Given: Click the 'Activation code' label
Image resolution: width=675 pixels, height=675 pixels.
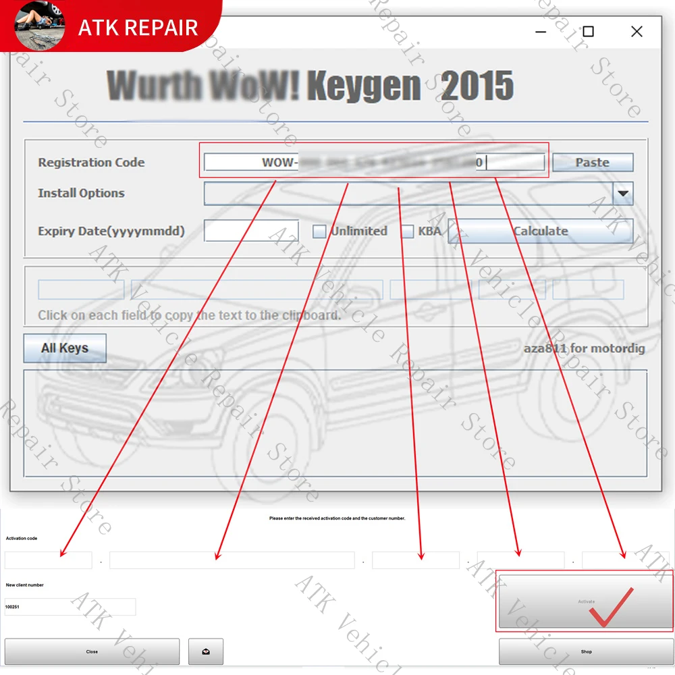Looking at the screenshot, I should pyautogui.click(x=22, y=538).
